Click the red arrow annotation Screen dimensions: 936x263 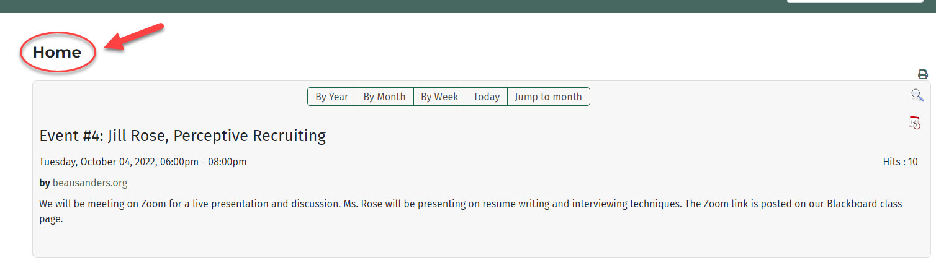133,38
